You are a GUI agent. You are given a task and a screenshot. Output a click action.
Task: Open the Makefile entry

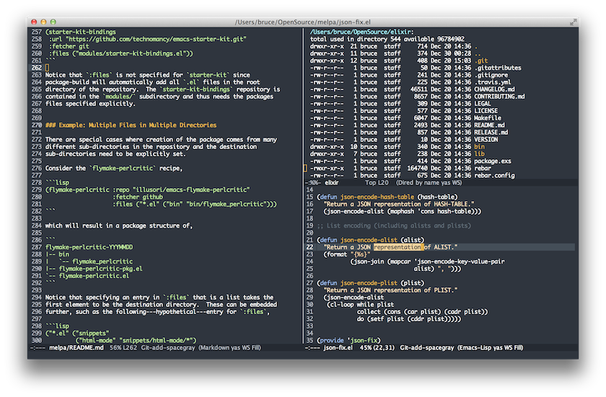[x=488, y=118]
